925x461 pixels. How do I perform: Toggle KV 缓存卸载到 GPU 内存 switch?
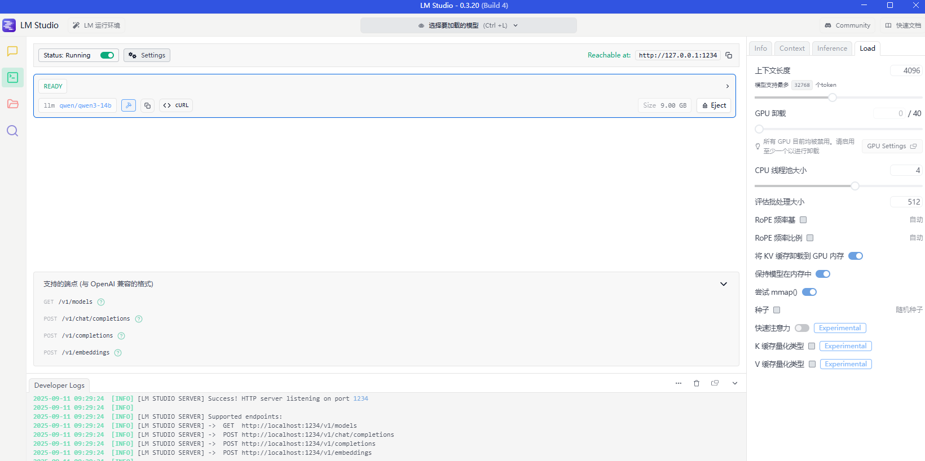(x=856, y=256)
